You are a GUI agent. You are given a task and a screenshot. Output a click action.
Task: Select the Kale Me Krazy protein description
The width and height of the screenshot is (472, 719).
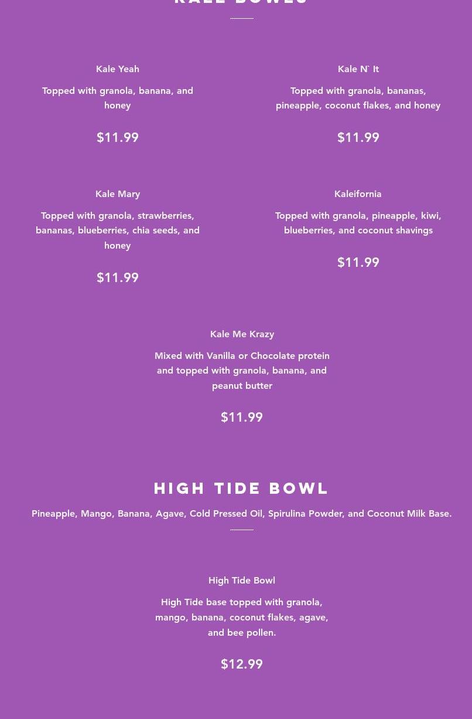242,371
